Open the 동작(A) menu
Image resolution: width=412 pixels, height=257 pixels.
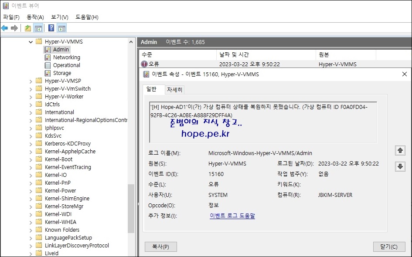click(x=35, y=17)
